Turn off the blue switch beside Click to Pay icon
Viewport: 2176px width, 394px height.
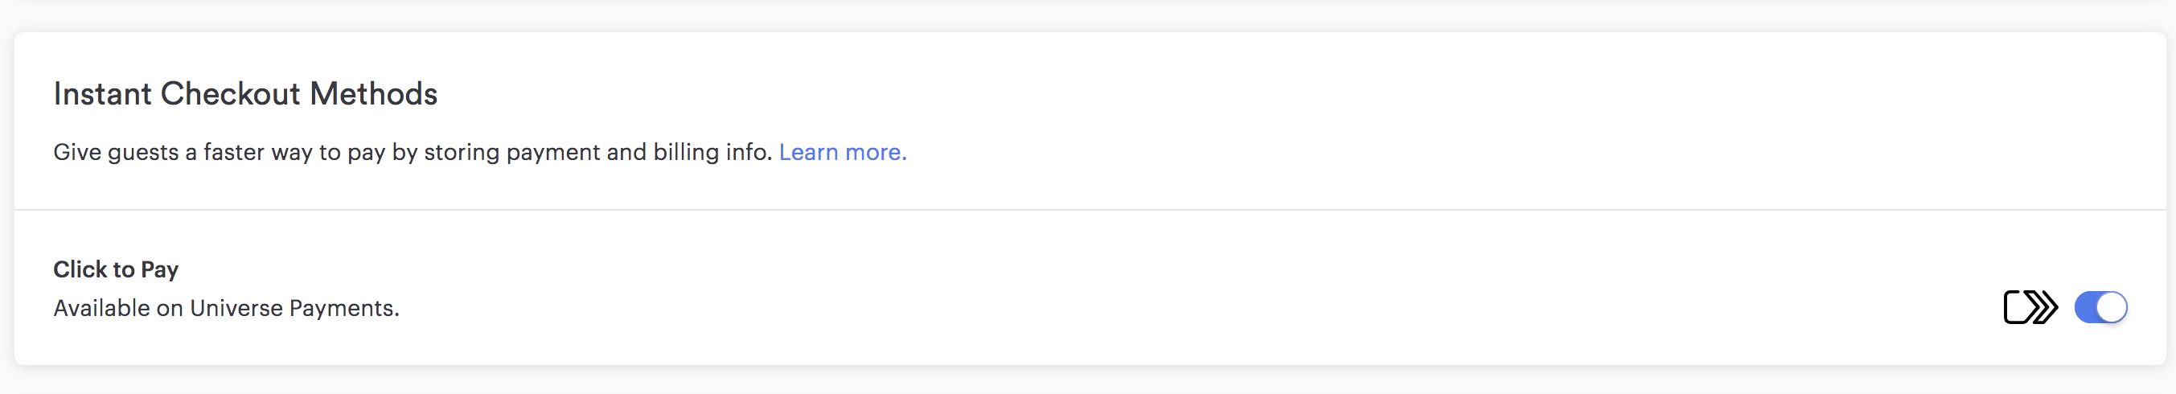pos(2101,307)
